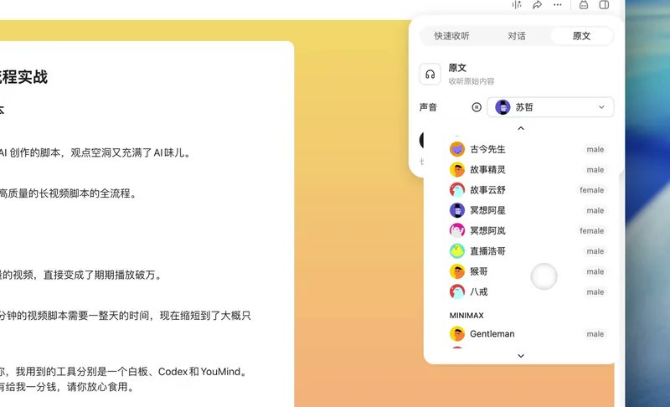Click the line ending 充满了 AI 味儿
The width and height of the screenshot is (670, 407).
(x=95, y=152)
